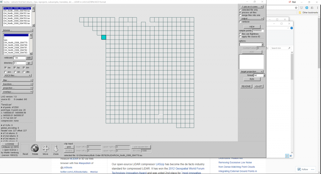Viewport: 321px width, 174px height.
Task: Click the directory input field
Action: click(19, 63)
